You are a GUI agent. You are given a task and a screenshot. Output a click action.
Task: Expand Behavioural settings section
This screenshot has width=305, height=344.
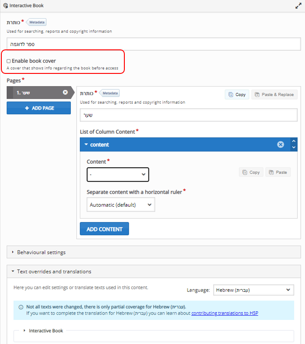coord(41,252)
